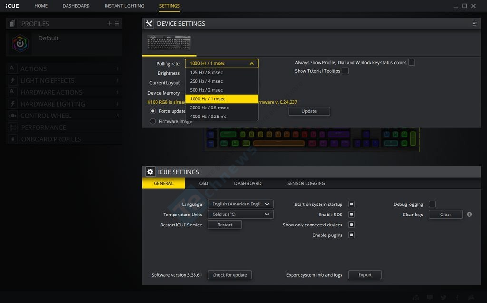The height and width of the screenshot is (303, 487).
Task: Choose 4000 Hz / 0.25 ms polling rate
Action: point(222,117)
